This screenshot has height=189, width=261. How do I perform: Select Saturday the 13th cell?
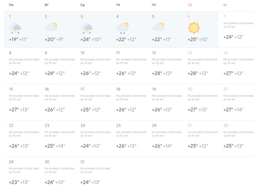pyautogui.click(x=202, y=65)
